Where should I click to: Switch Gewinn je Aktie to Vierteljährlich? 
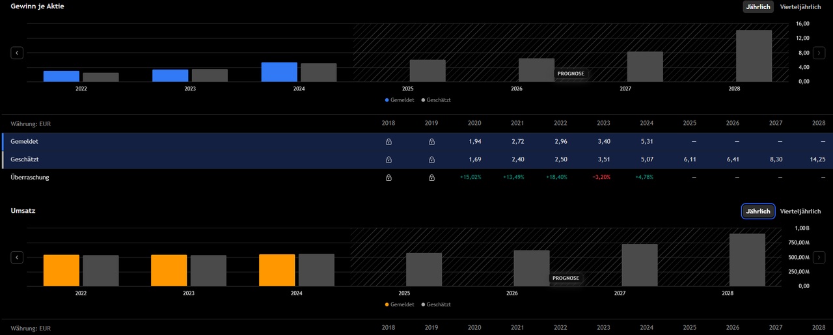[x=800, y=7]
